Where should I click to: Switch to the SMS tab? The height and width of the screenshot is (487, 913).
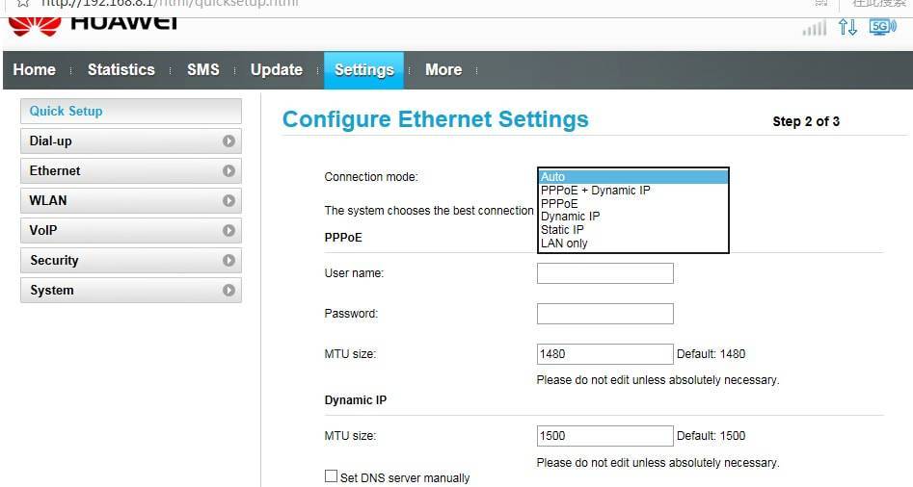[x=202, y=70]
